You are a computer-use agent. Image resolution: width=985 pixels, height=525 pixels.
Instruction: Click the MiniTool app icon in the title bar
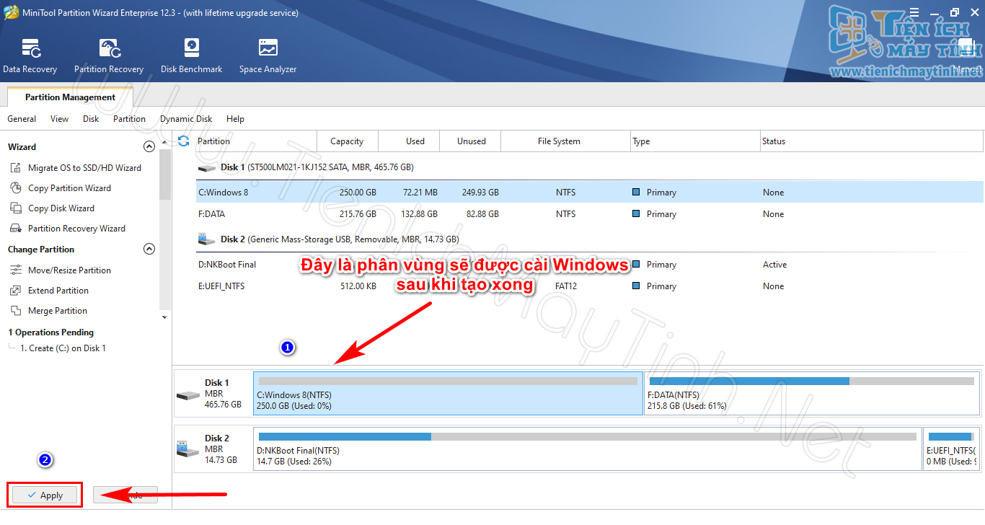pos(12,12)
